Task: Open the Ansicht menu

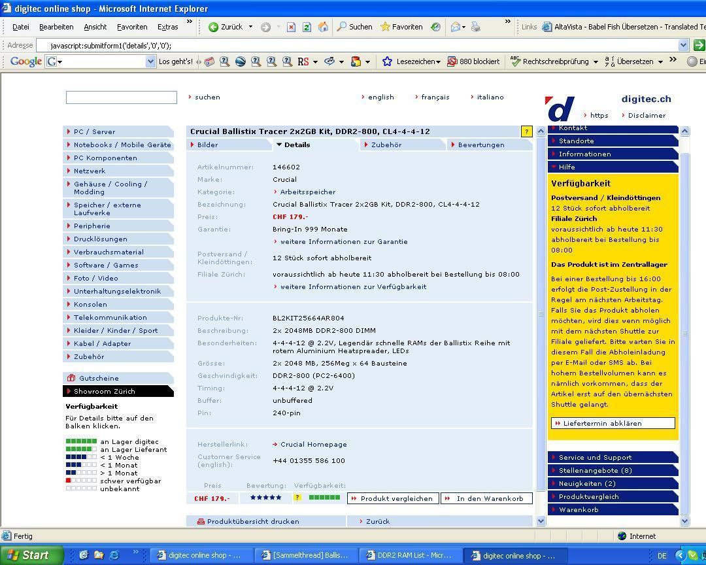Action: (95, 27)
